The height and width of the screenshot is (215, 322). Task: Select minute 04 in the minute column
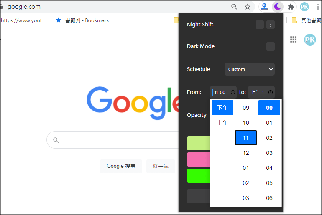(269, 168)
